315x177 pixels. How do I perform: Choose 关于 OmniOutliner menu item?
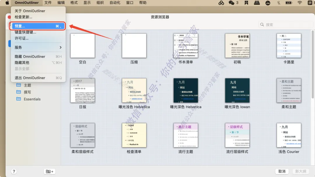pos(38,11)
